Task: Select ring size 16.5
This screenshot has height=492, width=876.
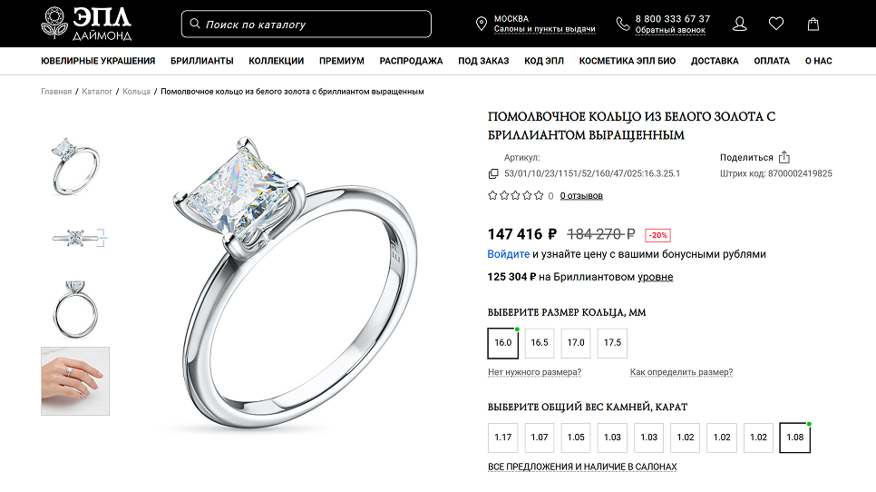Action: pos(540,343)
